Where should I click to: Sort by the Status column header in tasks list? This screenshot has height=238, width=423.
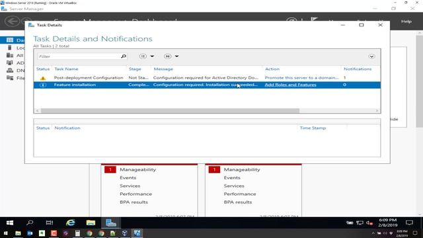43,69
